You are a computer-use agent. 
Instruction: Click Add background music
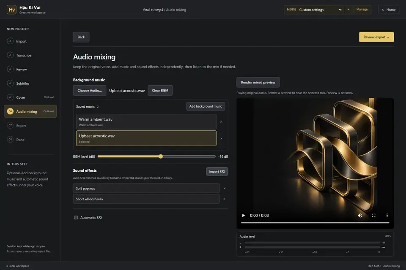click(206, 106)
